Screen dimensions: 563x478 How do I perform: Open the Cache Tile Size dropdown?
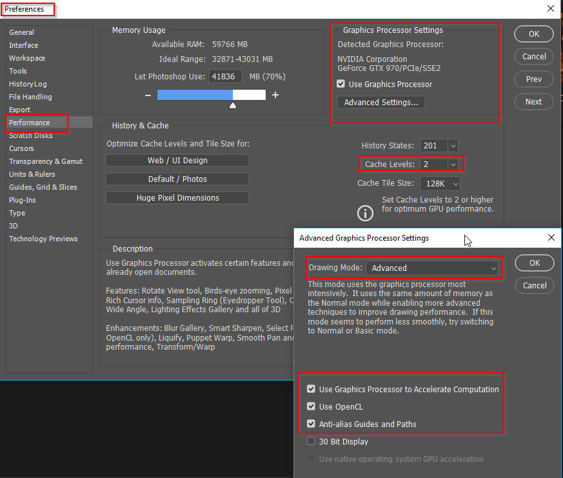click(x=455, y=183)
